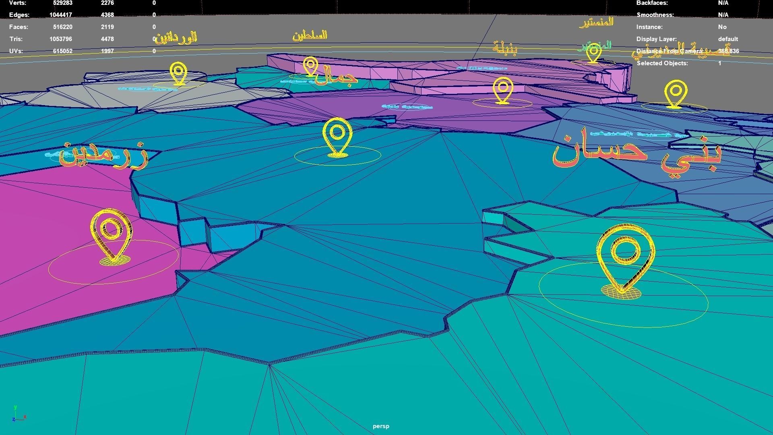This screenshot has width=773, height=435.
Task: Click the selected faces value 2119
Action: point(107,27)
